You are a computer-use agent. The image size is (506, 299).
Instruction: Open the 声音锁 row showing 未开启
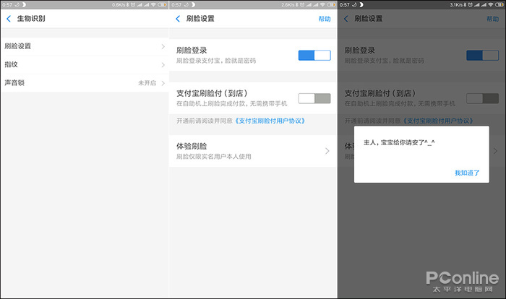[x=85, y=83]
